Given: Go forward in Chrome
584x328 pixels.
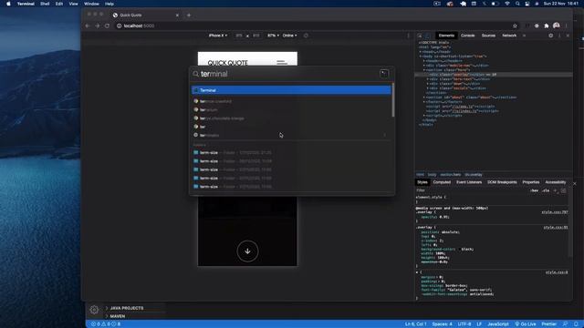Looking at the screenshot, I should [x=98, y=26].
